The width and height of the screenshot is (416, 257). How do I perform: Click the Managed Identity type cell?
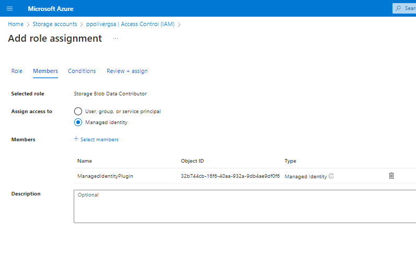pos(306,177)
